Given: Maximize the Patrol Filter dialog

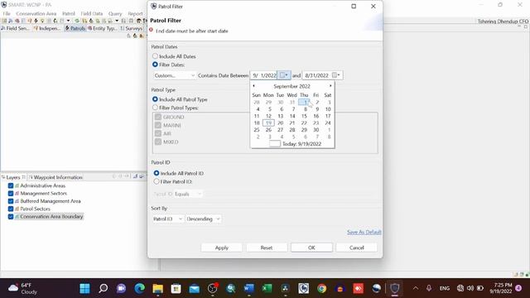Looking at the screenshot, I should 354,6.
